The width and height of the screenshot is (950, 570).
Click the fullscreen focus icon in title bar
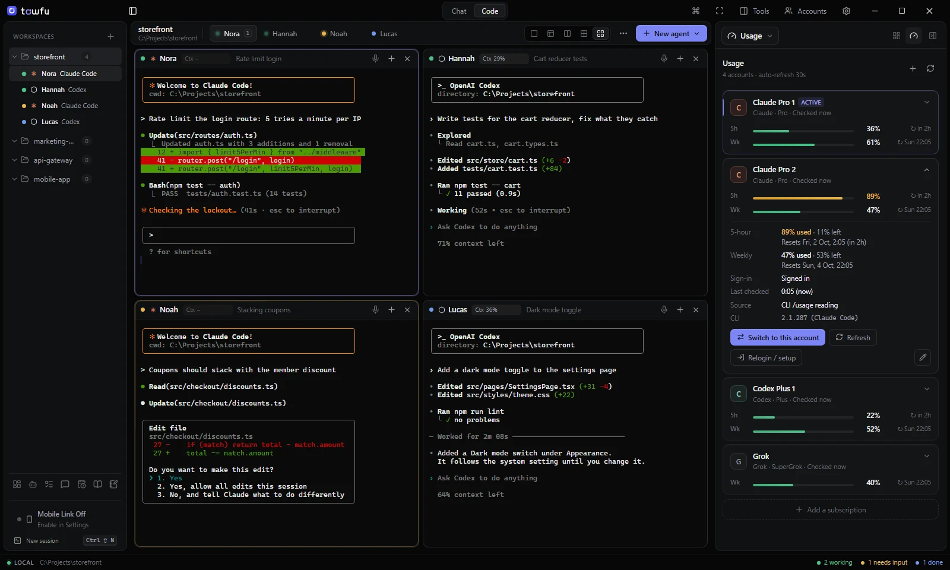[720, 11]
